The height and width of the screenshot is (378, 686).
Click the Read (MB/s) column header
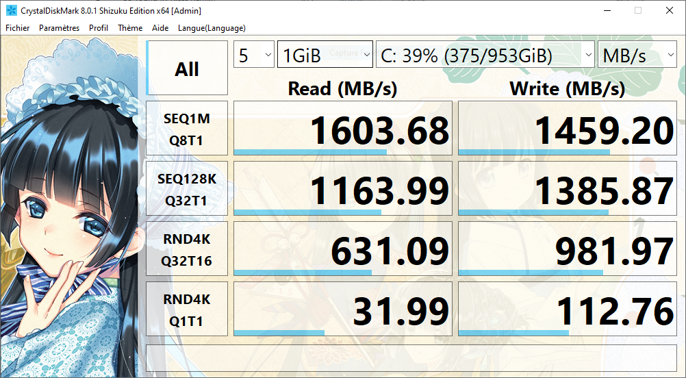(342, 89)
